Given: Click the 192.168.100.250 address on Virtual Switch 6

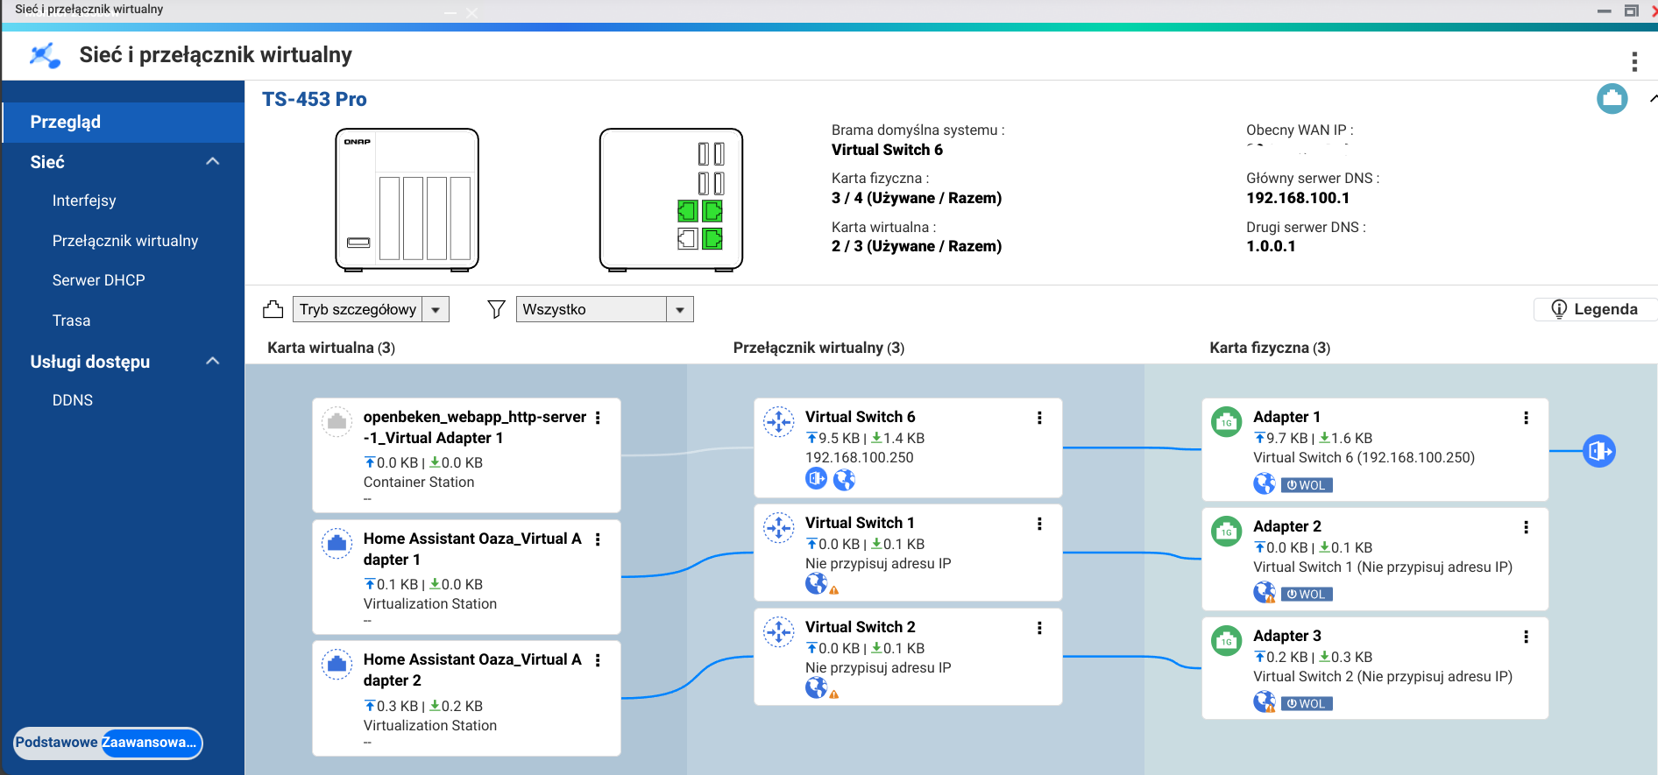Looking at the screenshot, I should pyautogui.click(x=860, y=457).
